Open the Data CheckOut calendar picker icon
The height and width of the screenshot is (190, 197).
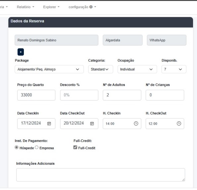coord(92,123)
